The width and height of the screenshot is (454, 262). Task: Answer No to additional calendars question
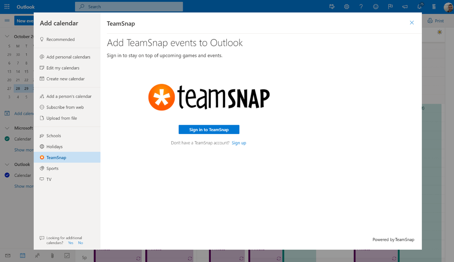click(80, 243)
